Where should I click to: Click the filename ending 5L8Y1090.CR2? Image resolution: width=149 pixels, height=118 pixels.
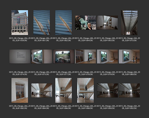[x=107, y=107]
